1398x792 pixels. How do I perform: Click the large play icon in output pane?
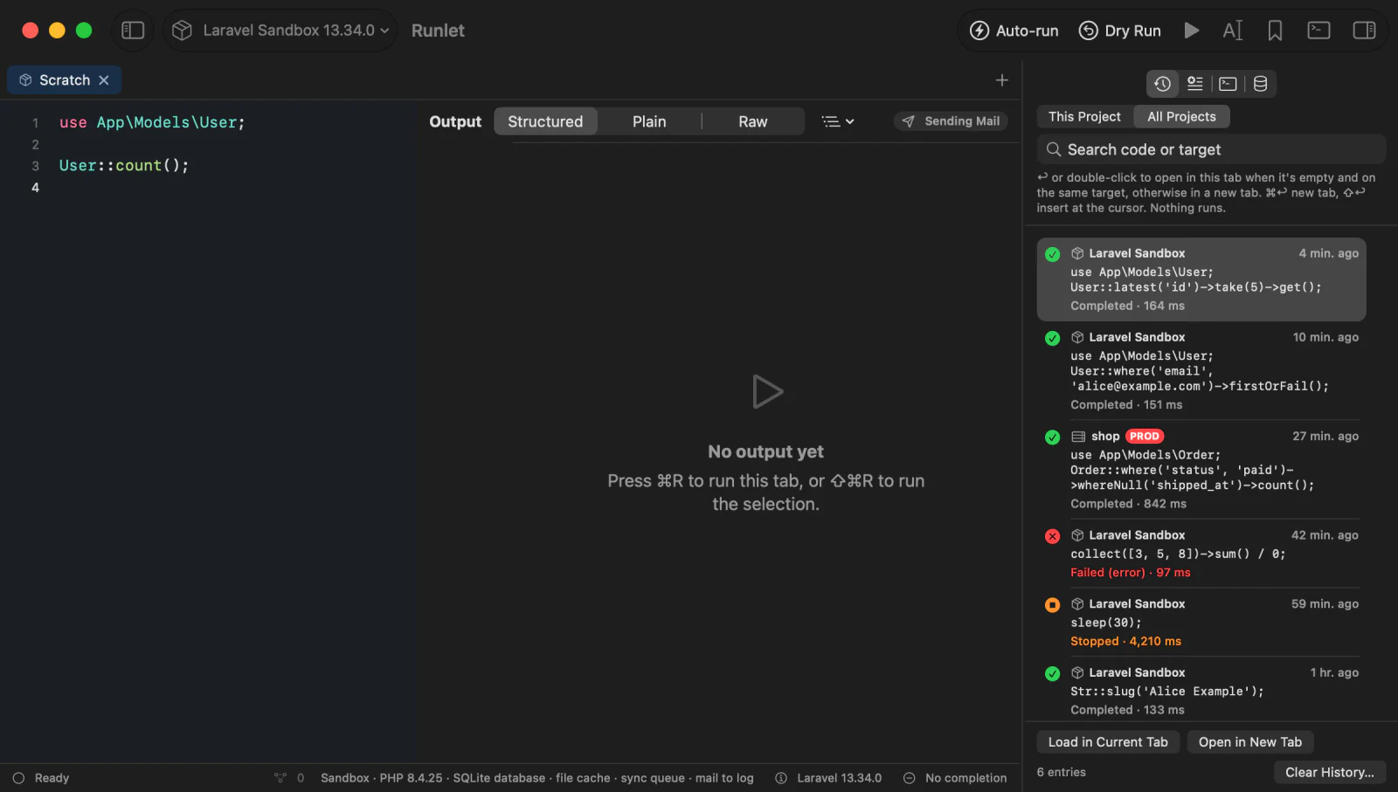pos(767,392)
